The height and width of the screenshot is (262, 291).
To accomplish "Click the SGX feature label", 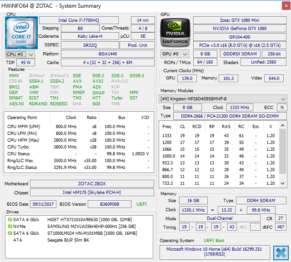I will pos(96,104).
